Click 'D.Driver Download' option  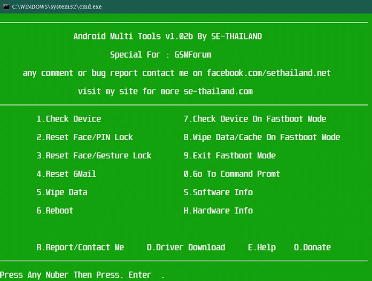(186, 247)
